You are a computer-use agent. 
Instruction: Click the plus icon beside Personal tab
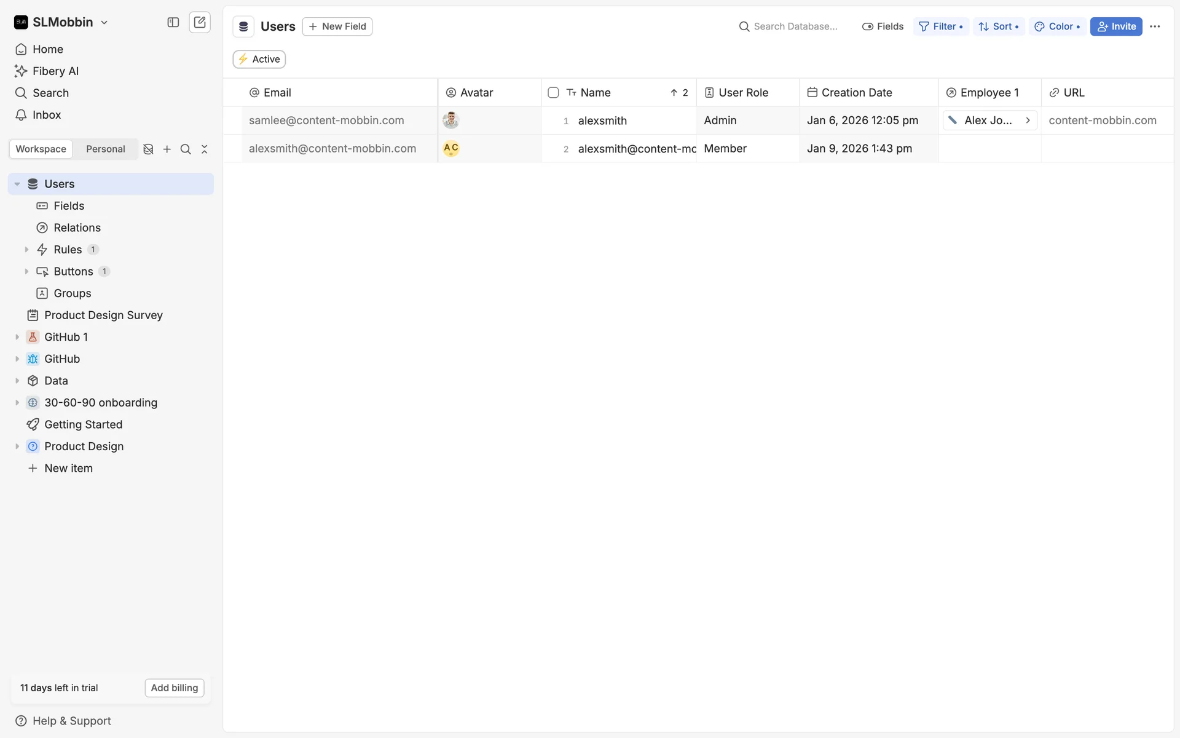point(167,149)
